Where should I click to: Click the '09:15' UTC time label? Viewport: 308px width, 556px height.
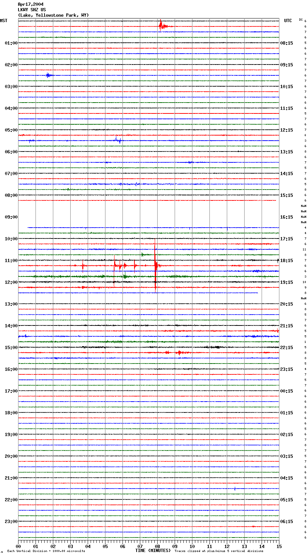click(x=287, y=65)
